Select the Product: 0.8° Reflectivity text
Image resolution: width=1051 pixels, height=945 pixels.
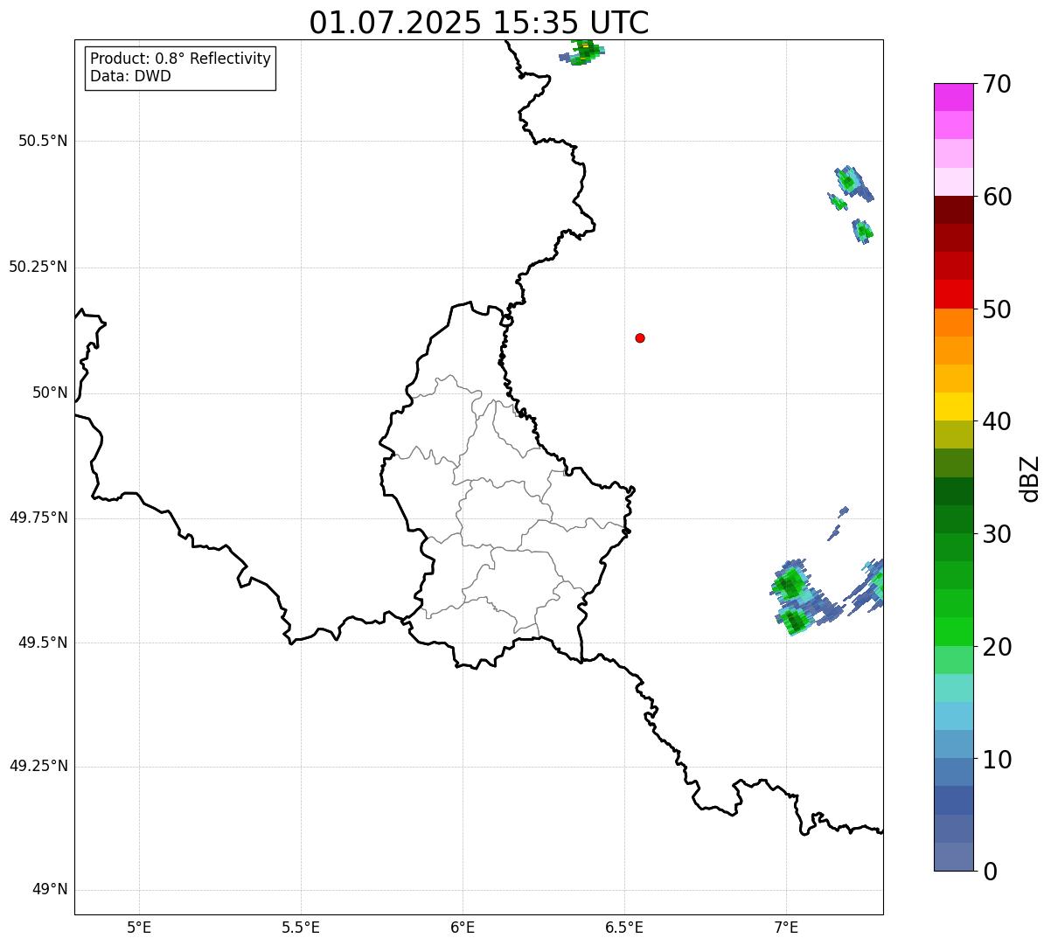point(181,59)
